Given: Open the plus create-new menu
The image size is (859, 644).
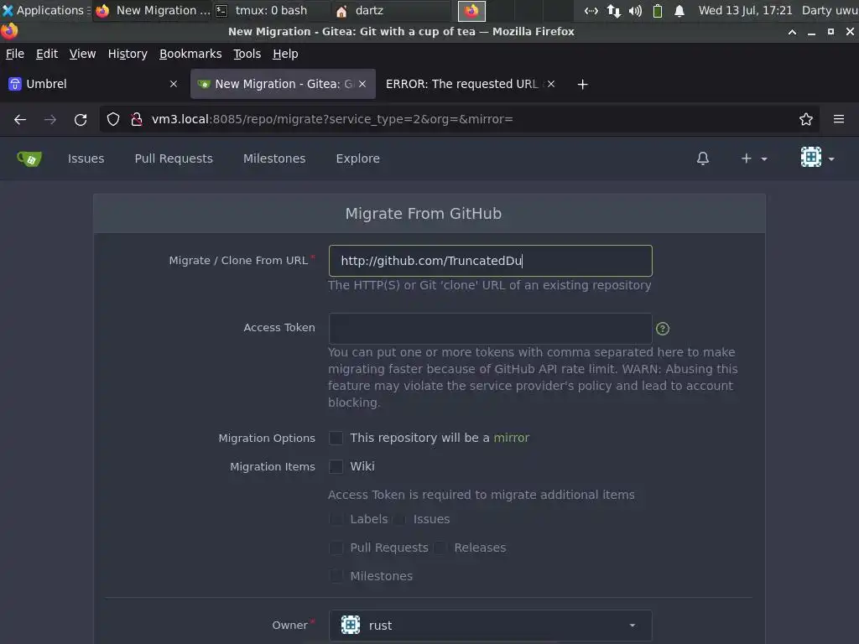Looking at the screenshot, I should pos(754,158).
